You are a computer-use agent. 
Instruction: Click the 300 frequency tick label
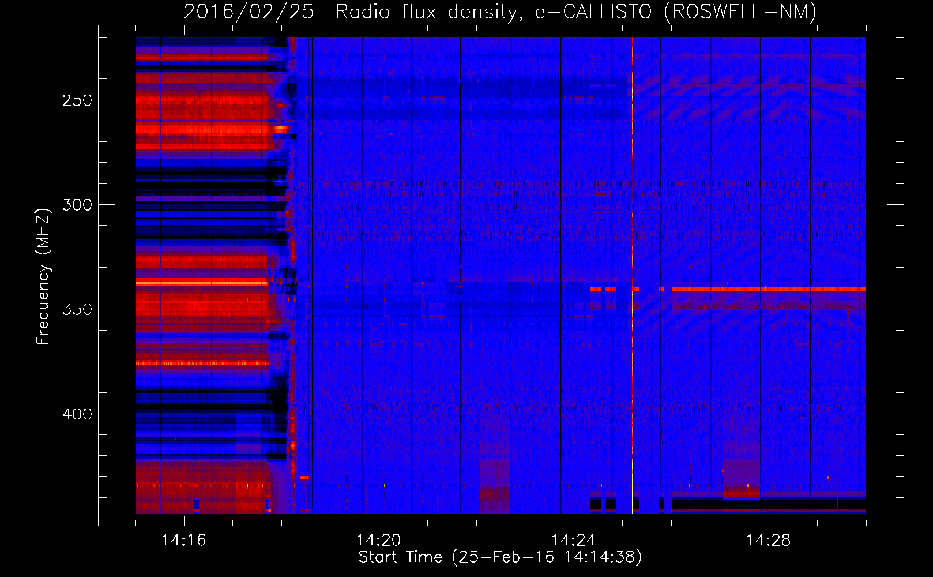pyautogui.click(x=77, y=205)
